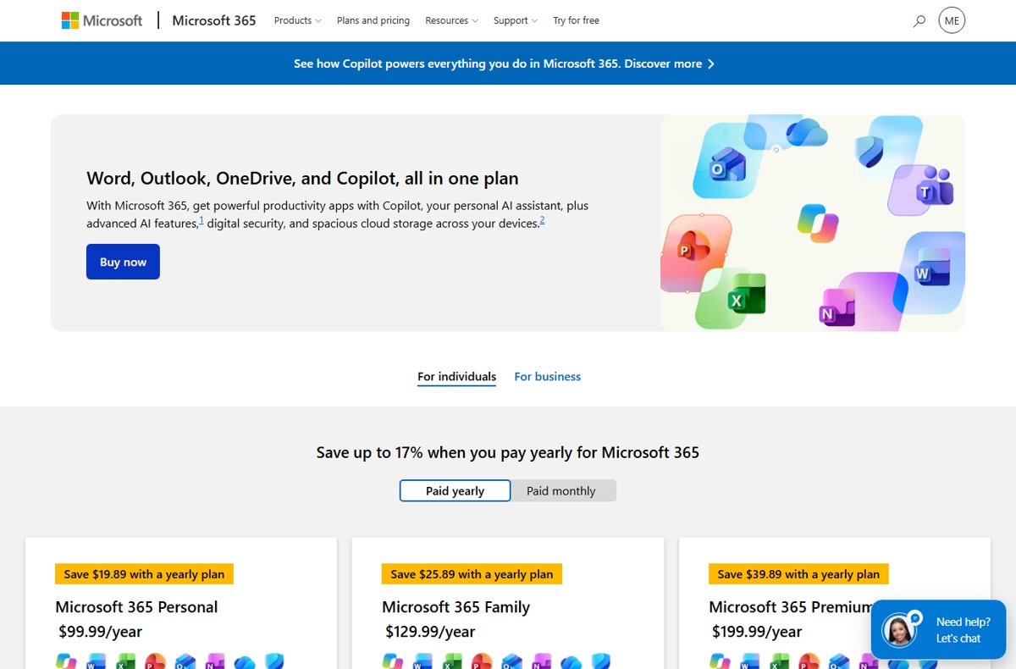Click the $129.99/year price
Viewport: 1016px width, 669px height.
[430, 632]
